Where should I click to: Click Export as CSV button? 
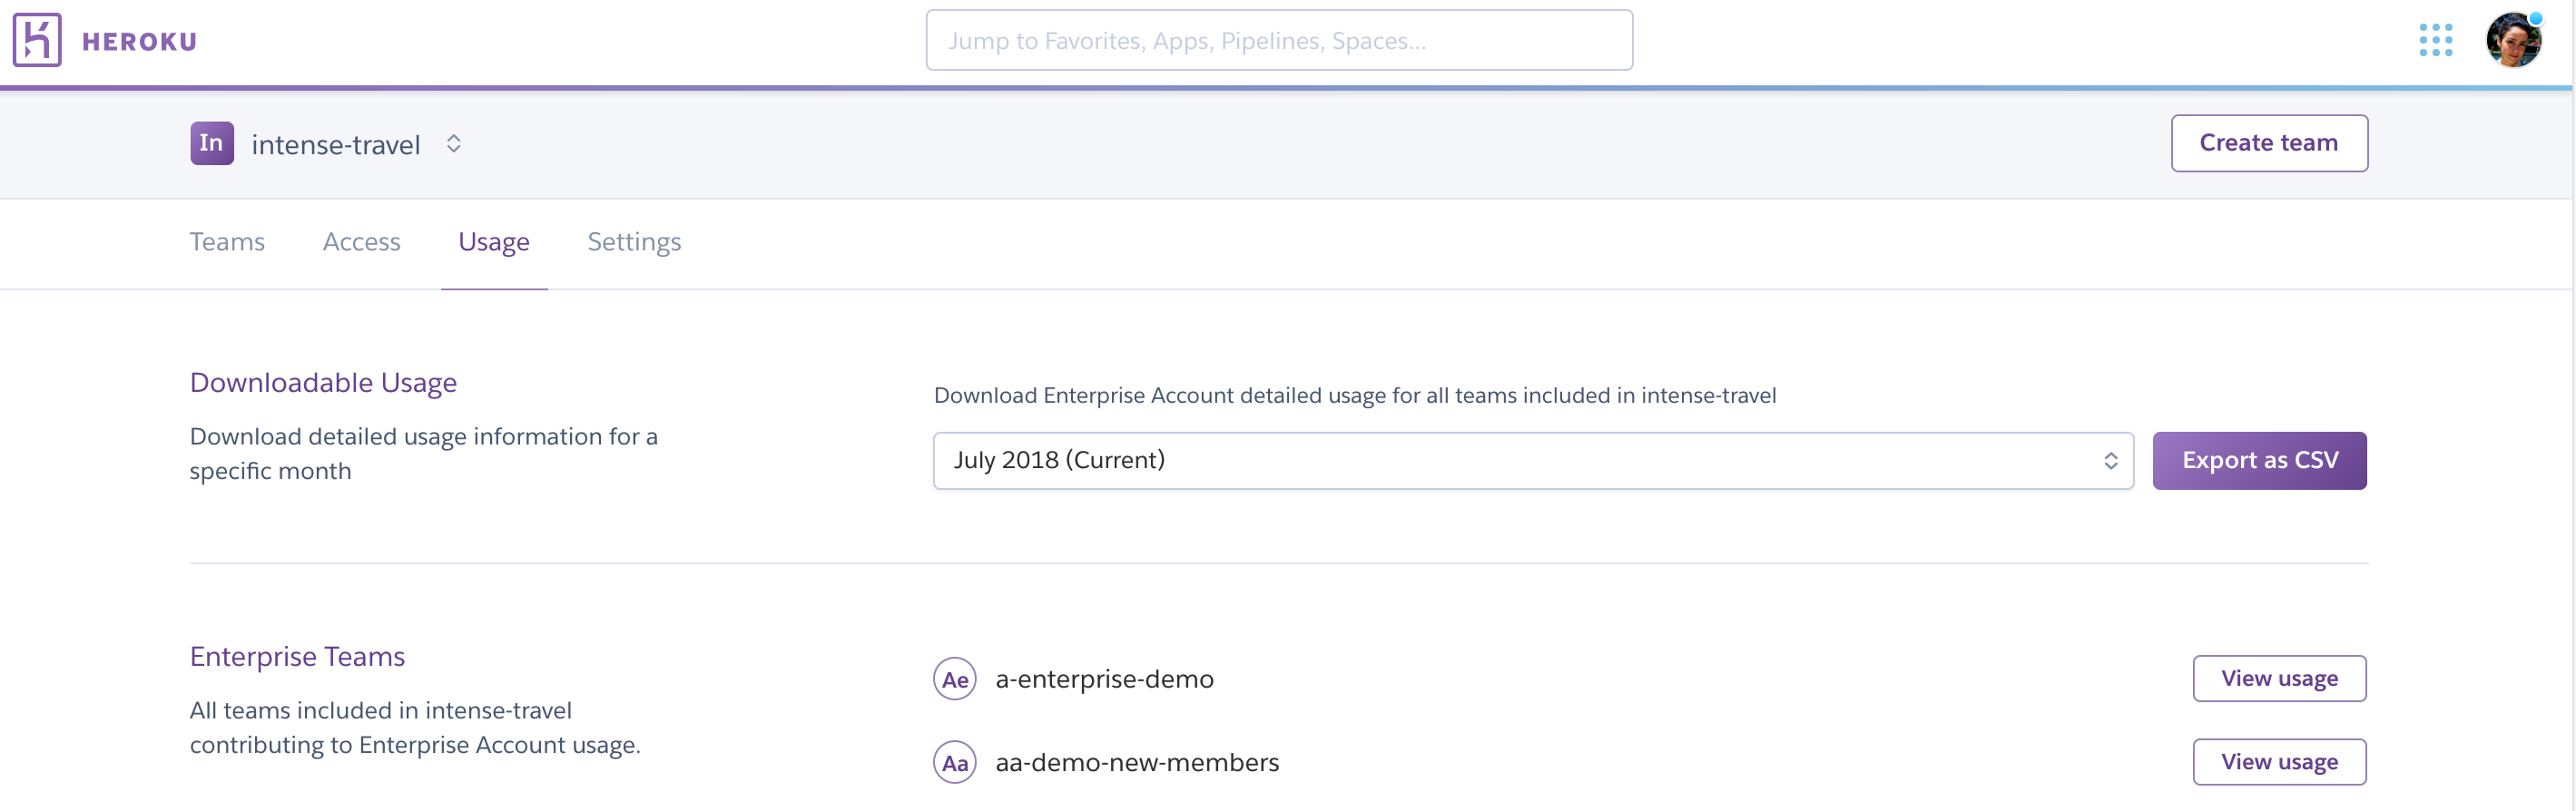2259,461
